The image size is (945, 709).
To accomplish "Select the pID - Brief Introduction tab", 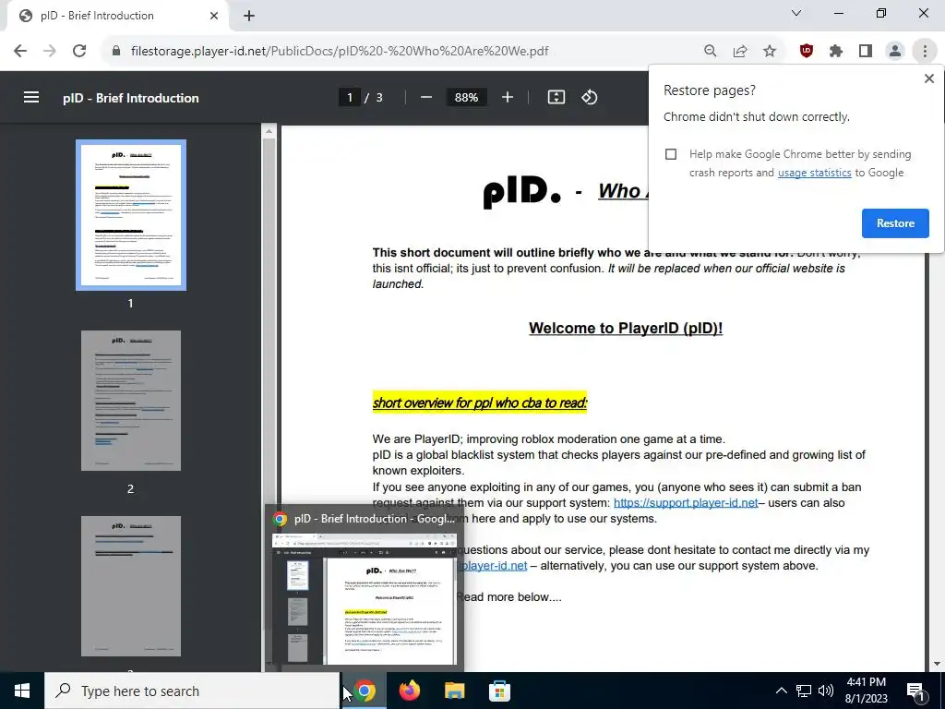I will coord(117,16).
